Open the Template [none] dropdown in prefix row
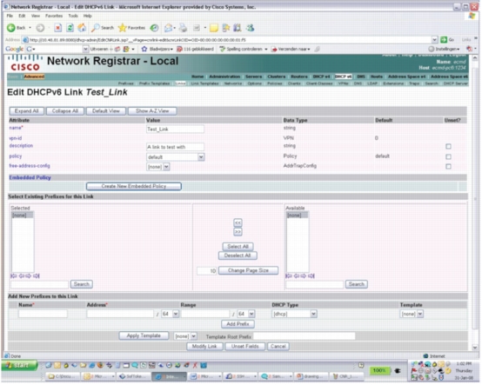Screen dimensions: 482x385 click(x=420, y=315)
